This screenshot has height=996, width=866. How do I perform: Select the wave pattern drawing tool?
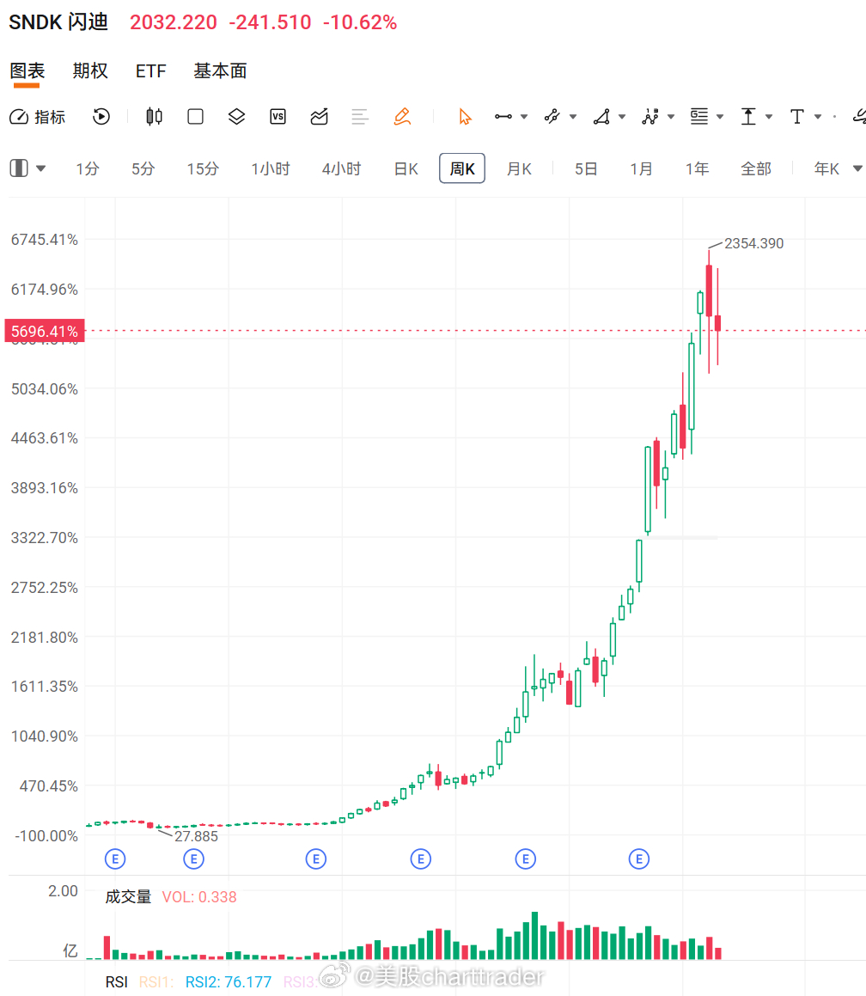650,117
